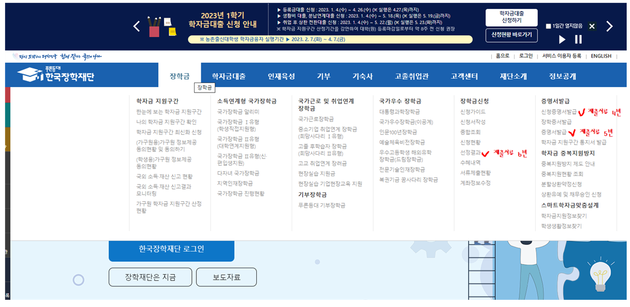Open 계좌정보수정
Image resolution: width=630 pixels, height=307 pixels.
point(475,183)
